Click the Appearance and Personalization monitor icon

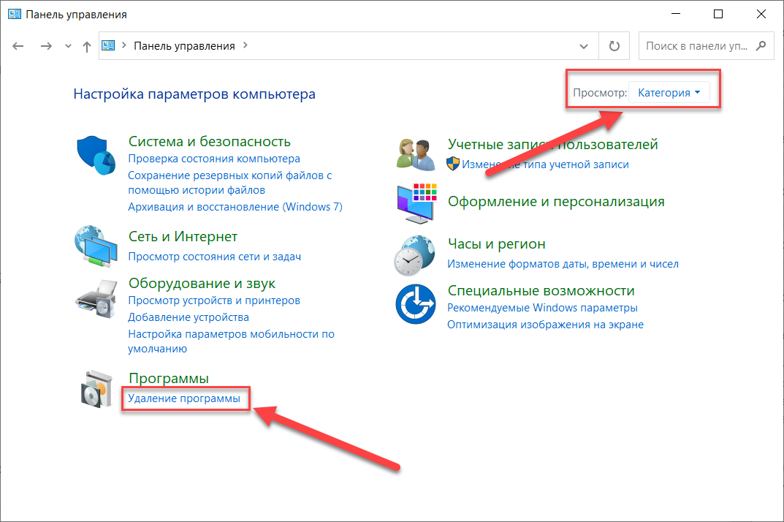tap(416, 203)
